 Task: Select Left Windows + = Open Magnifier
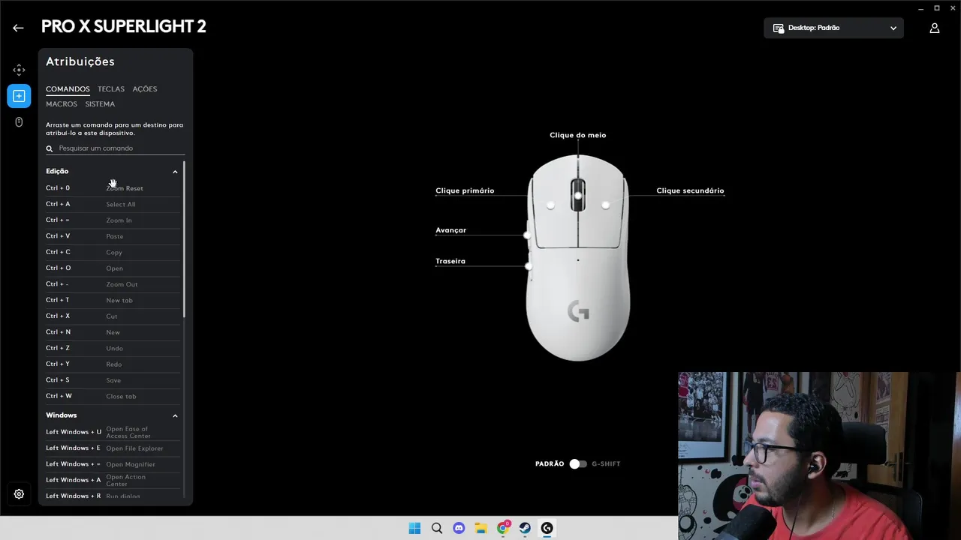tap(113, 464)
